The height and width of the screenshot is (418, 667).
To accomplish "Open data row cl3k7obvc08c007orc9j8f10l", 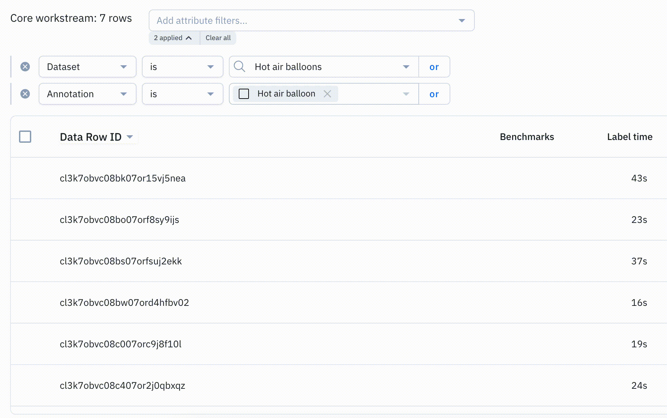I will point(121,344).
